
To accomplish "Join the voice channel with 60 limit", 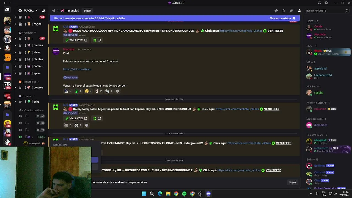I will click(x=31, y=116).
